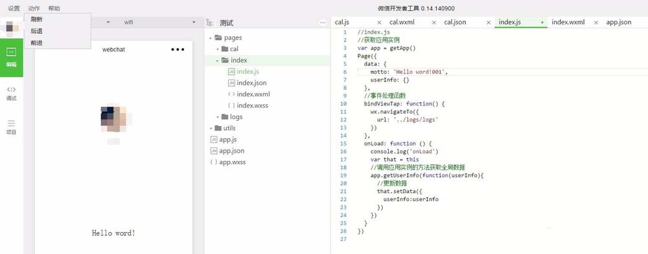
Task: Open the 项目 project sidebar icon
Action: click(12, 127)
